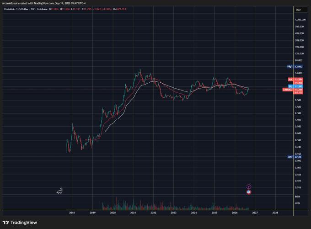The image size is (311, 229).
Task: Click the 2.300 price axis label
Action: [x=298, y=113]
